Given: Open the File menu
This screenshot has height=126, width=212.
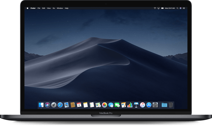Looking at the screenshot, I should (x=39, y=8).
